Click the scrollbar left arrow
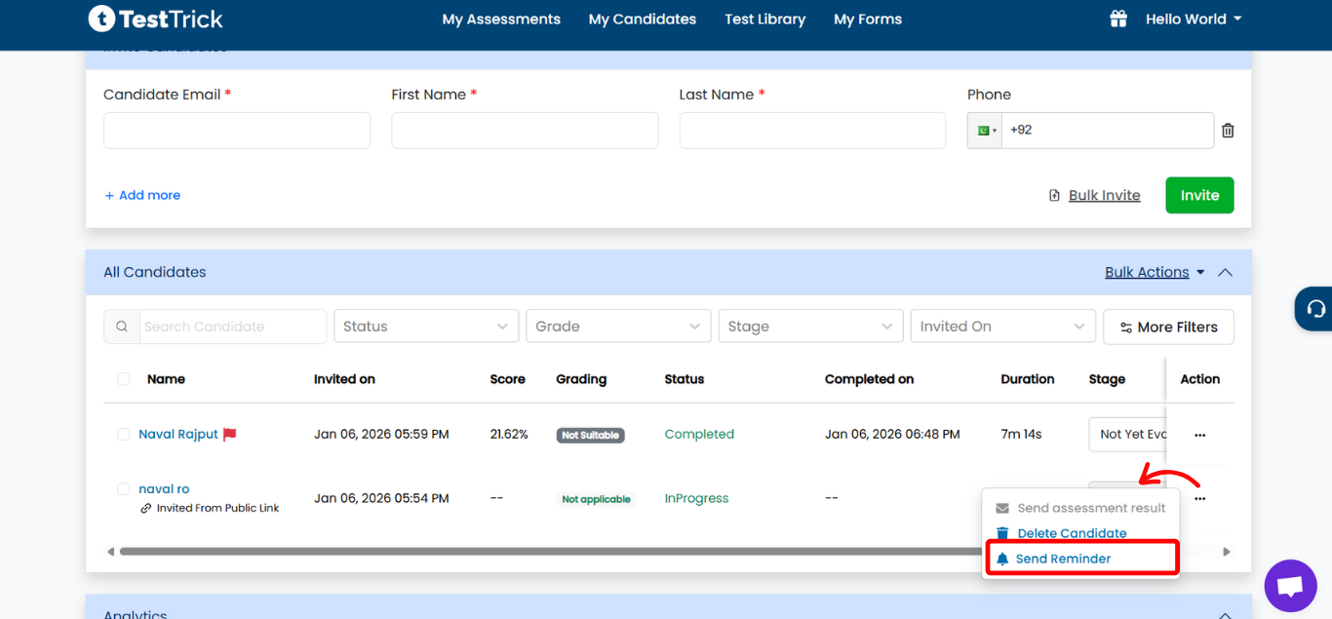Image resolution: width=1332 pixels, height=619 pixels. coord(110,552)
